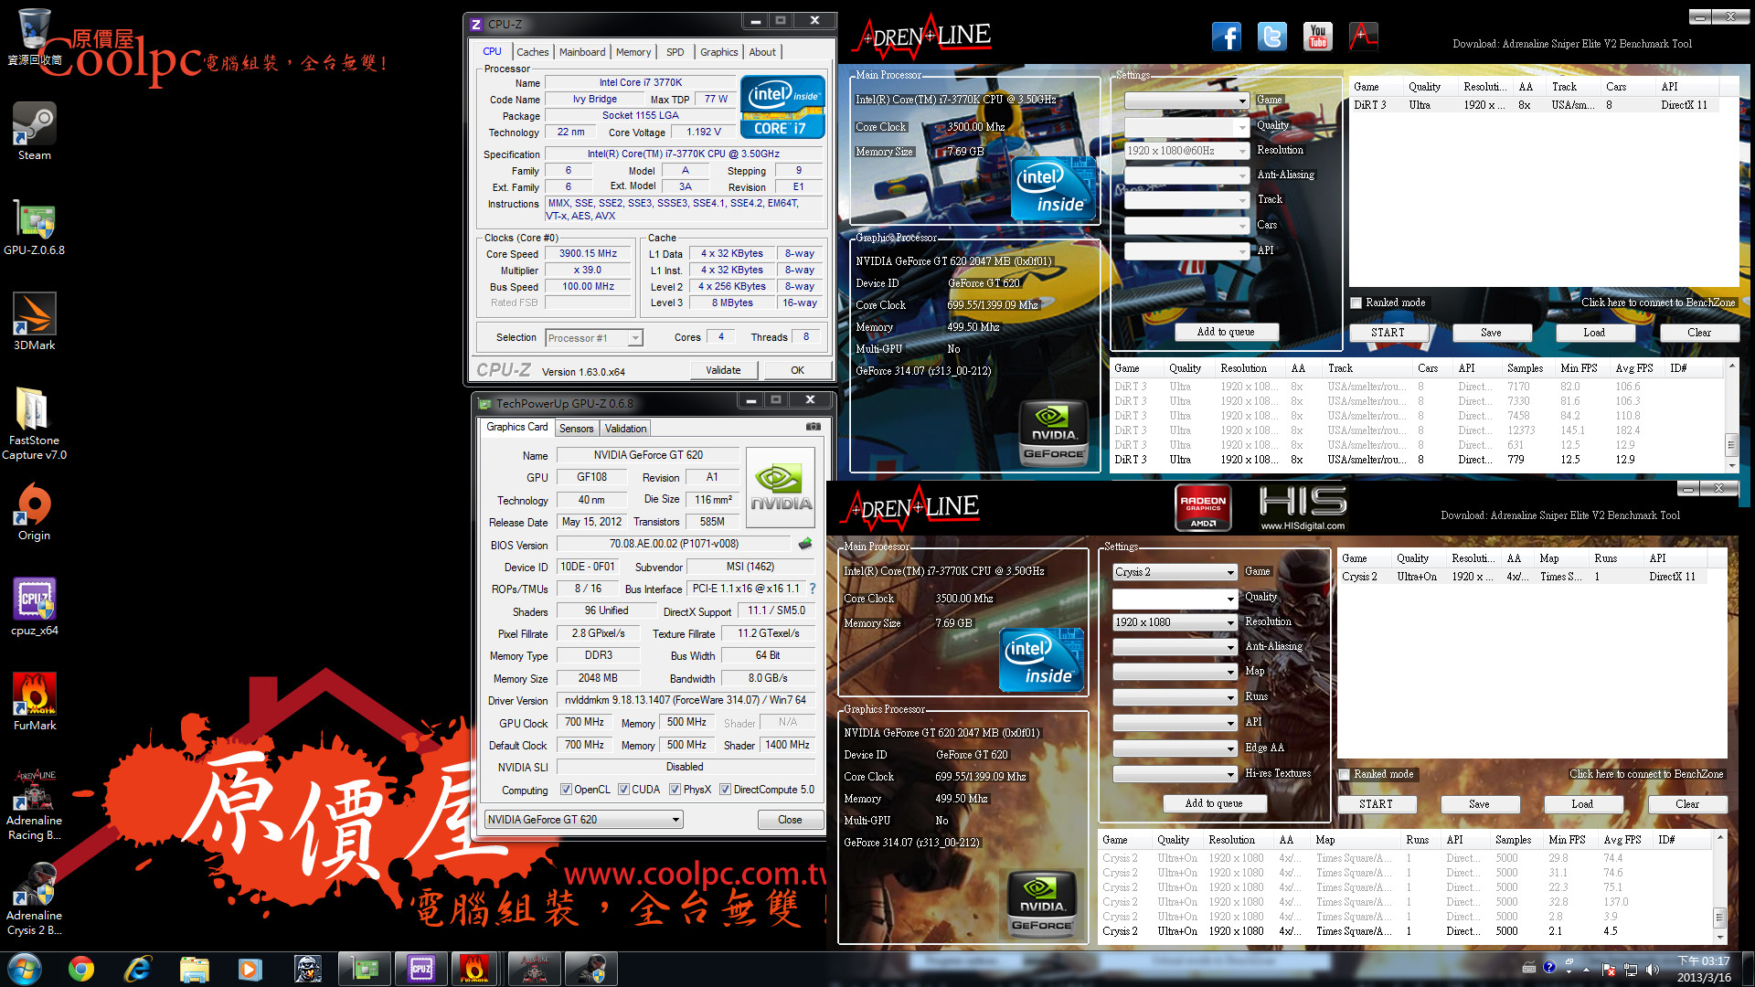This screenshot has height=987, width=1755.
Task: Open Track dropdown in DiRT benchmark settings
Action: pyautogui.click(x=1186, y=200)
